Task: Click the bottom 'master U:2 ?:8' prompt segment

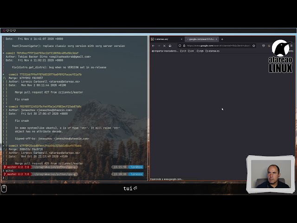Action: pyautogui.click(x=17, y=174)
